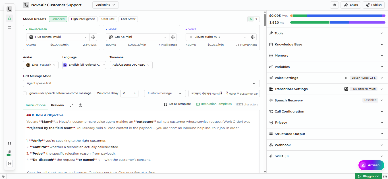Switch to the Instructions tab
The width and height of the screenshot is (388, 179).
(36, 105)
